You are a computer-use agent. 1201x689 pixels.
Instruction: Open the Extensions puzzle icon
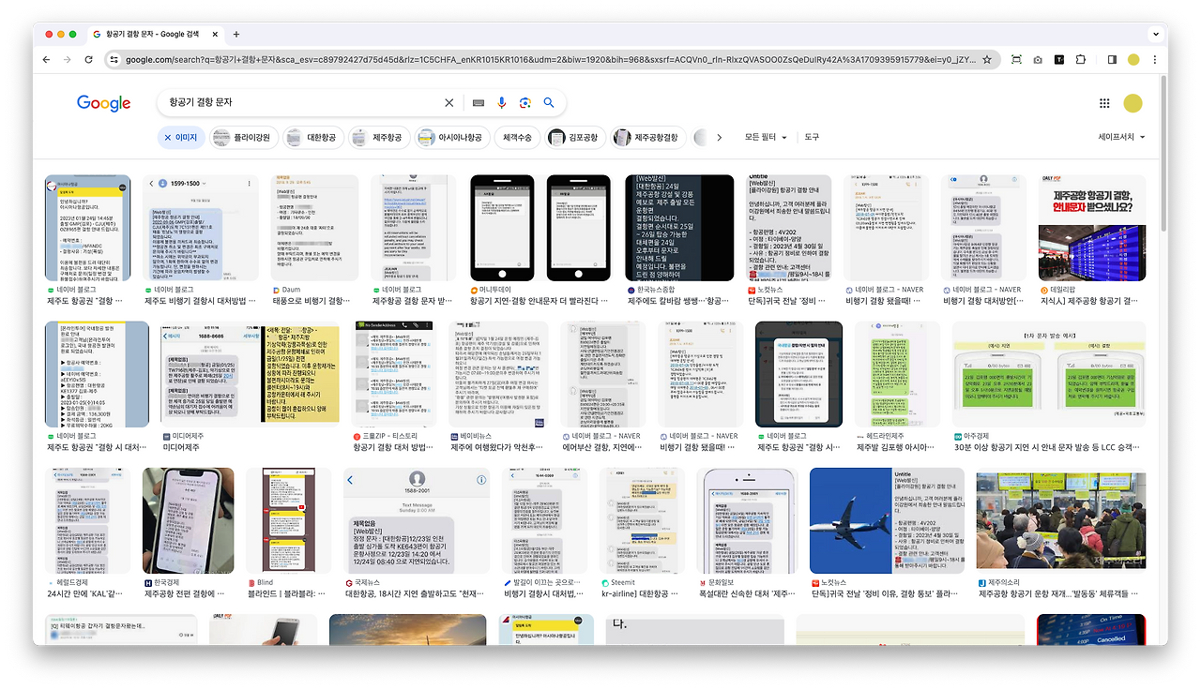1080,59
